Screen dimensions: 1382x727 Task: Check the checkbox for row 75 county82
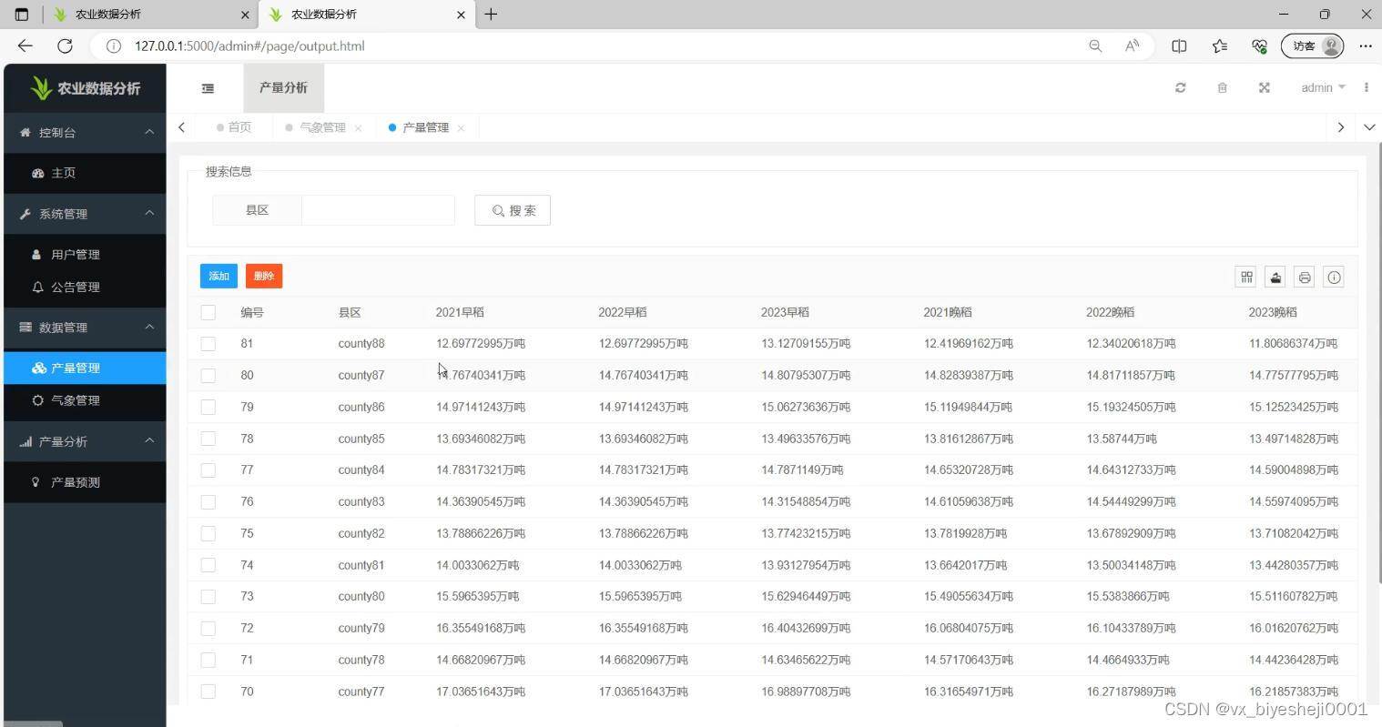tap(208, 533)
